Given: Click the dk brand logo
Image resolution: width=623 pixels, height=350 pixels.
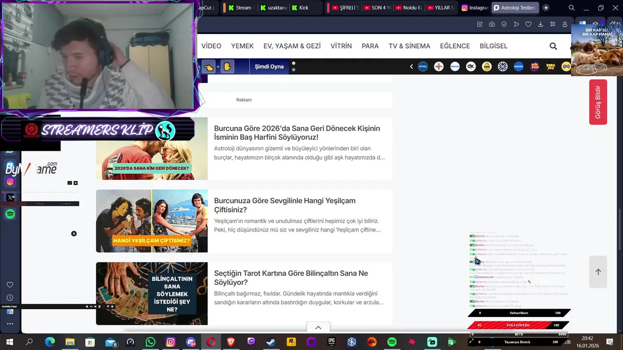Looking at the screenshot, I should pyautogui.click(x=471, y=67).
